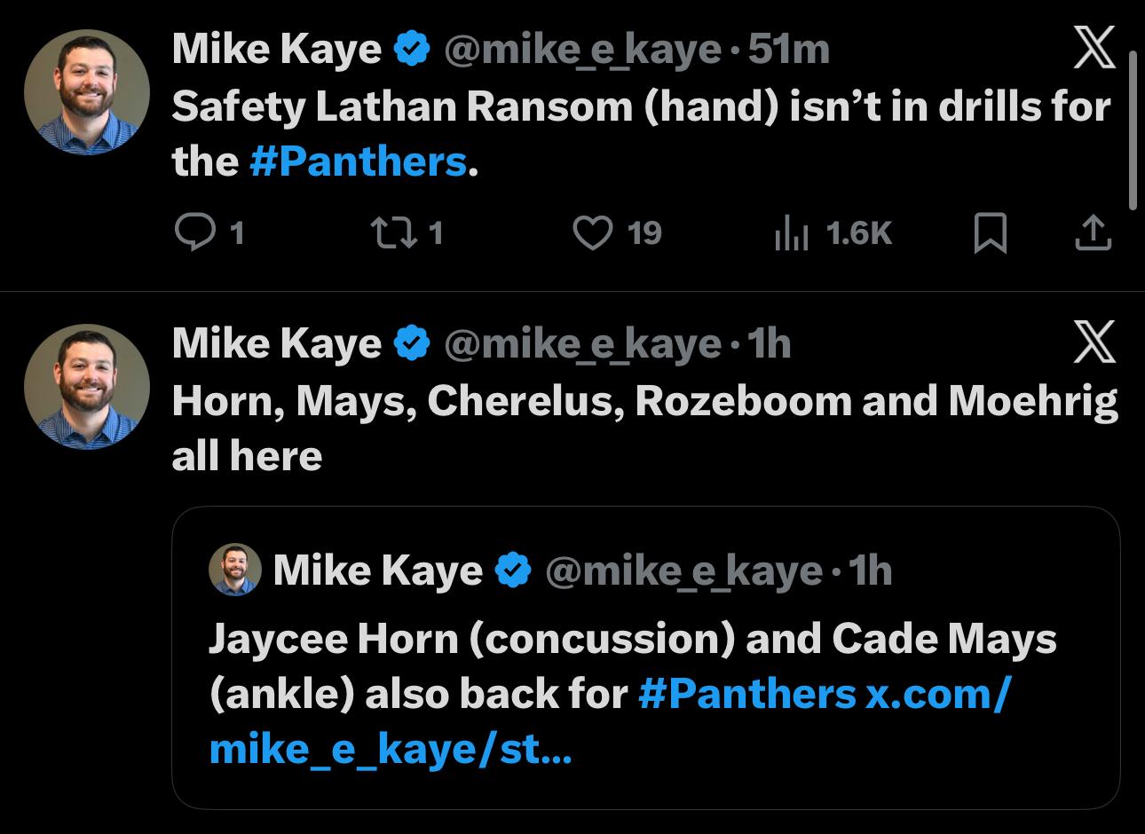Open @mike_e_kaye handle on second tweet
Viewport: 1145px width, 834px height.
(x=581, y=343)
